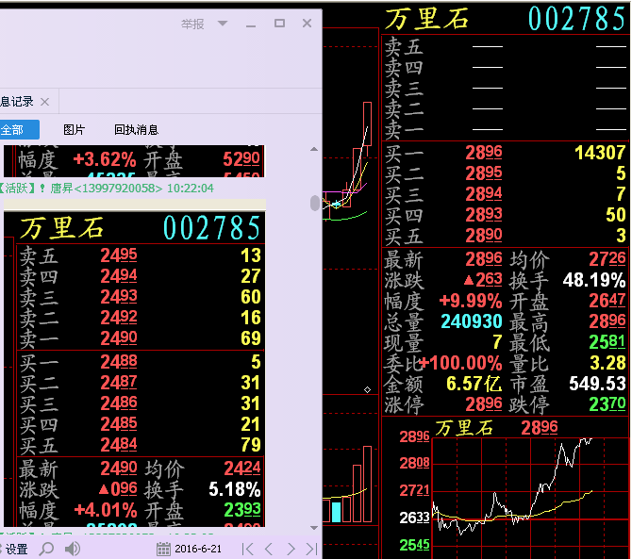Switch to the 回执消息 filter tab

pos(136,130)
